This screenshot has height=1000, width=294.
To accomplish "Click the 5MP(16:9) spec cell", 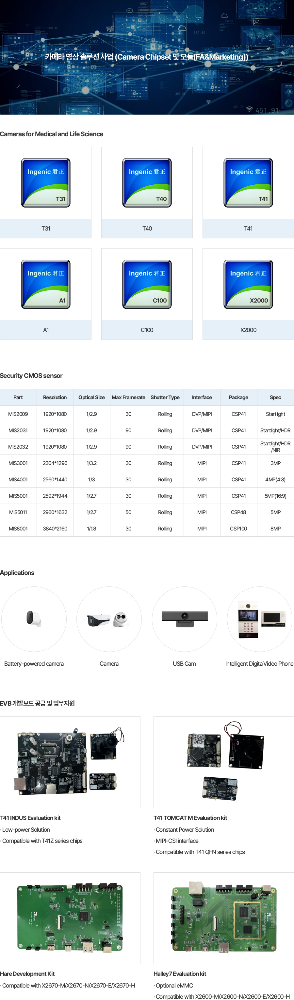I will click(275, 496).
